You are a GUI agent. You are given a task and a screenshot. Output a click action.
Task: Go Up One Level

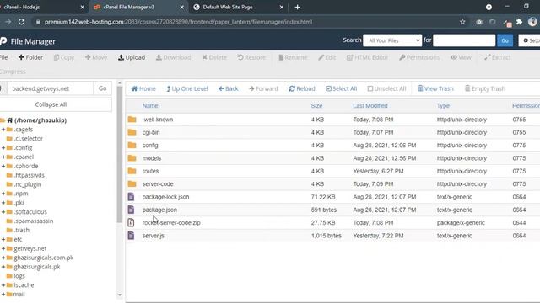point(187,88)
